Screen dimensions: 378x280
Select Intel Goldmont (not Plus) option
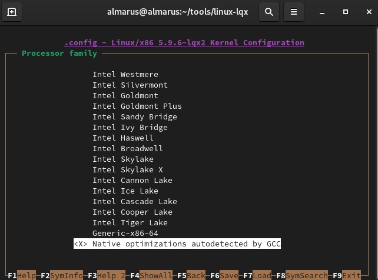point(125,95)
